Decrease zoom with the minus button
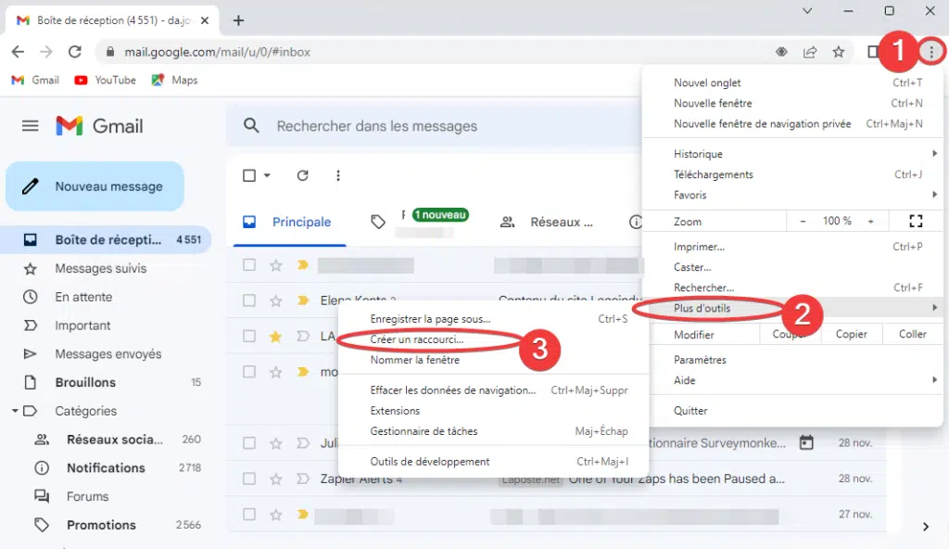This screenshot has width=949, height=549. click(x=803, y=221)
